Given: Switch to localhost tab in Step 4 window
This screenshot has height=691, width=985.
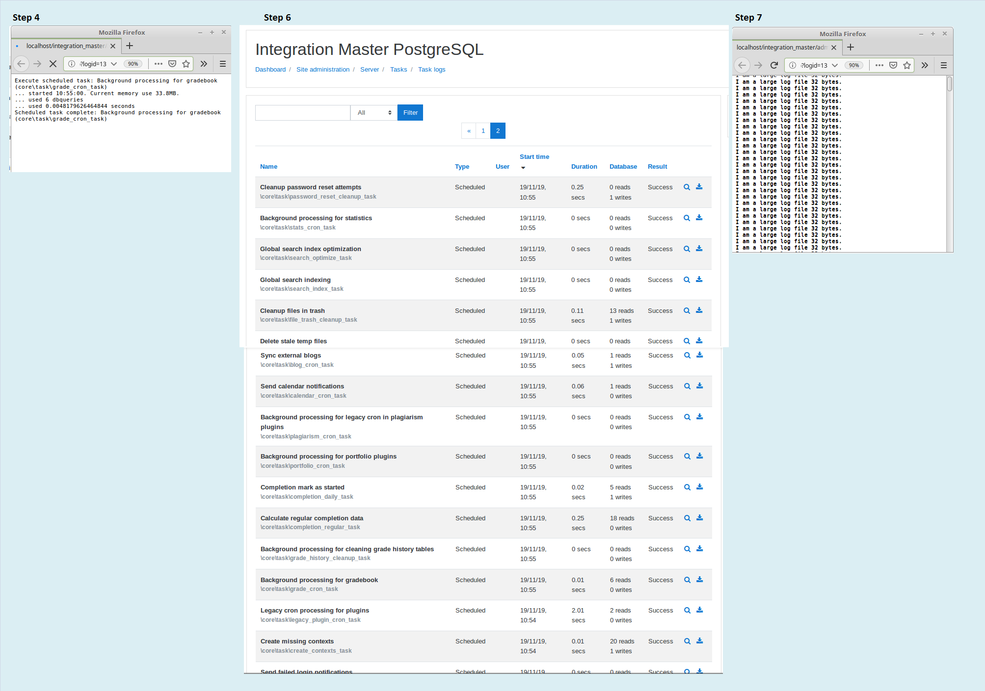Looking at the screenshot, I should (65, 46).
